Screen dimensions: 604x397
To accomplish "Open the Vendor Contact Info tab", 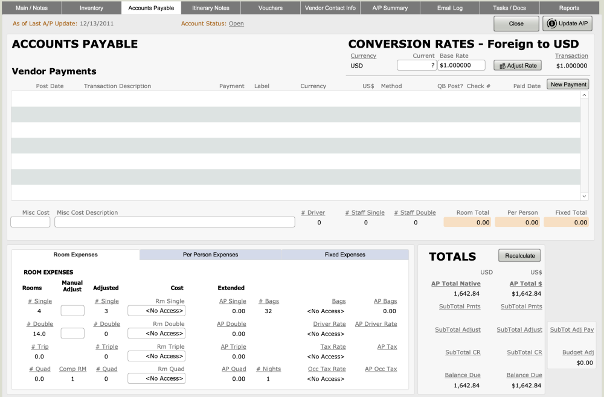I will [x=330, y=8].
